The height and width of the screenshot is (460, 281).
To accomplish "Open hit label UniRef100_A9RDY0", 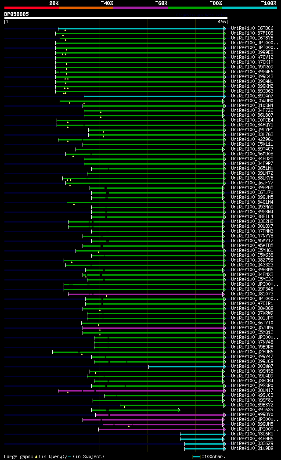I will (252, 414).
